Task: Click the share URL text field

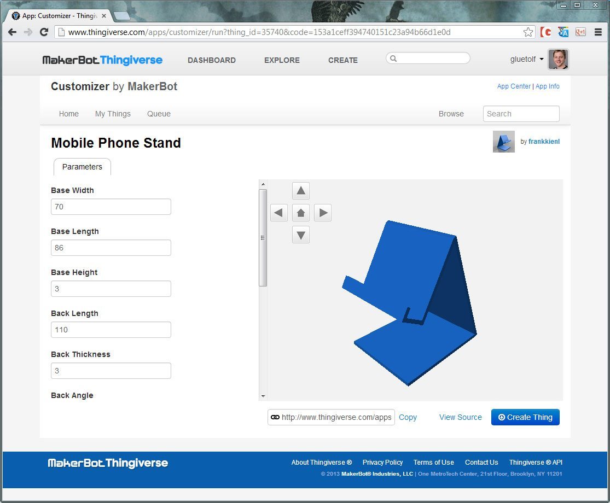Action: 331,417
